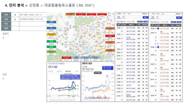Click 그래프 pill in 전세 list panel
Image resolution: width=184 pixels, height=103 pixels.
pos(179,22)
